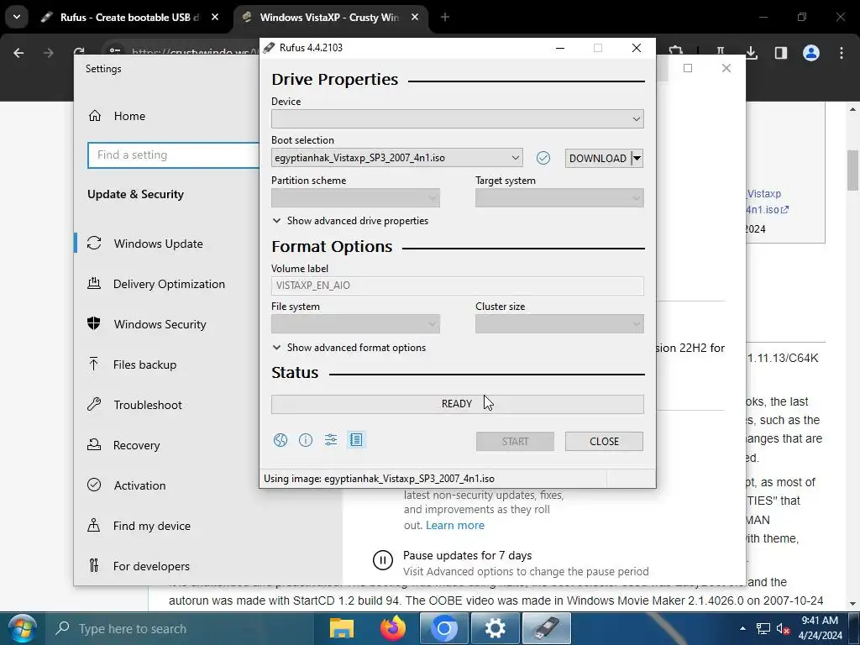Viewport: 860px width, 645px height.
Task: Click the READY status progress bar
Action: click(458, 404)
